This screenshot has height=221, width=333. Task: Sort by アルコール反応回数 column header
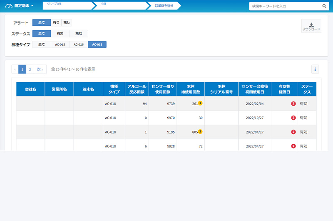[136, 89]
